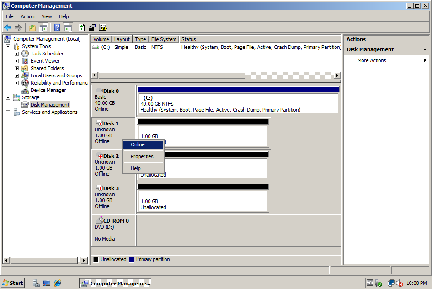The image size is (432, 289).
Task: Toggle Show/Hide Action Pane toolbar icon
Action: tap(68, 27)
